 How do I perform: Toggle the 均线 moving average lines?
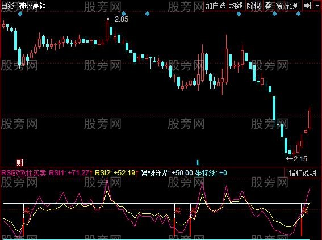(236, 6)
